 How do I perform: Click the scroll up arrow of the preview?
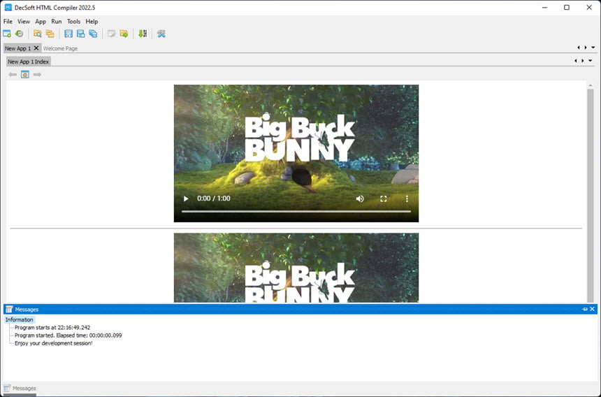[591, 85]
